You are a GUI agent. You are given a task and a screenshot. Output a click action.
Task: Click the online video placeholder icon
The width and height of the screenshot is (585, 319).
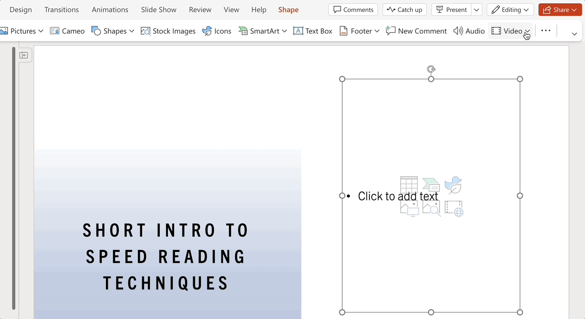[454, 208]
